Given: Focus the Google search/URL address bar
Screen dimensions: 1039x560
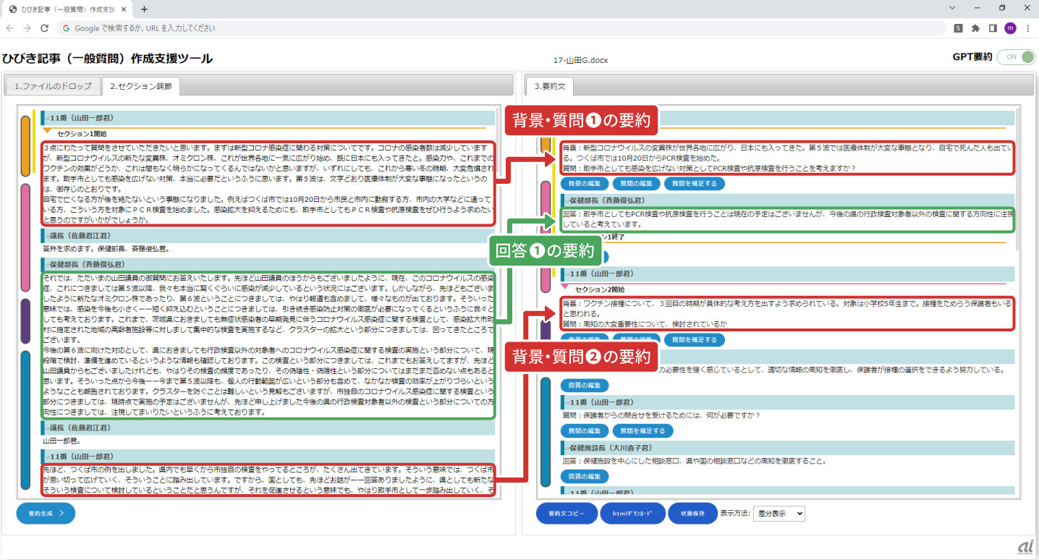Looking at the screenshot, I should [x=500, y=28].
